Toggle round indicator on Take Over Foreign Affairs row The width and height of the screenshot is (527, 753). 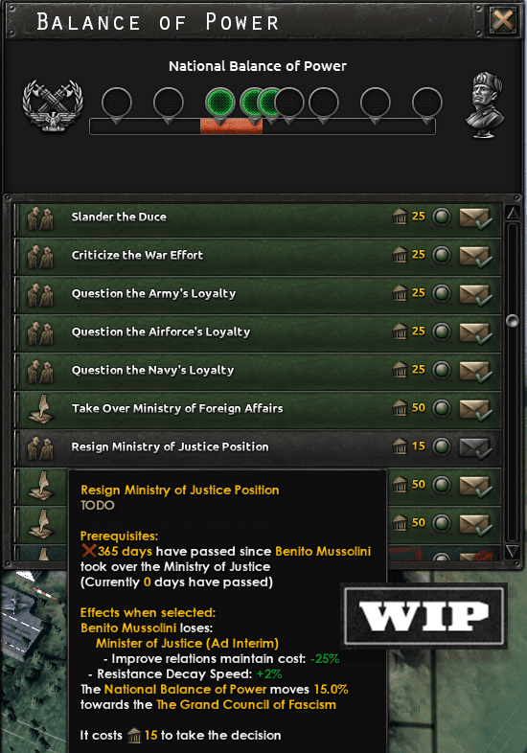(x=442, y=409)
